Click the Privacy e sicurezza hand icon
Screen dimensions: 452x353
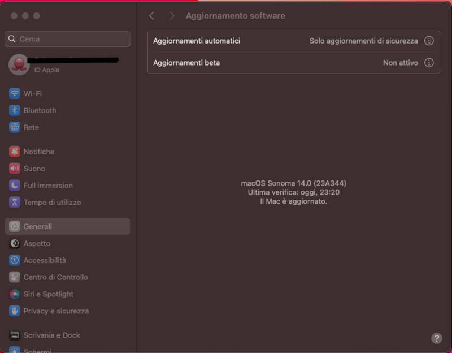tap(15, 311)
